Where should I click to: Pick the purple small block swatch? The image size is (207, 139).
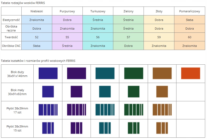[x=76, y=92]
